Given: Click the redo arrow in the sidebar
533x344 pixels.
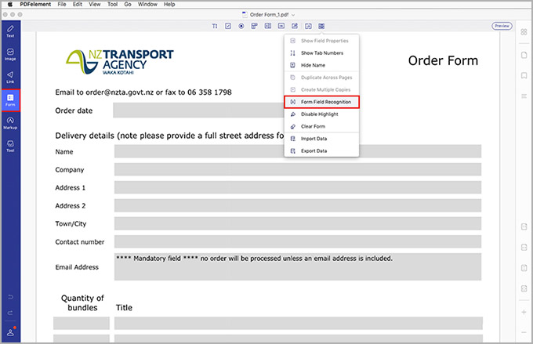Looking at the screenshot, I should 10,313.
